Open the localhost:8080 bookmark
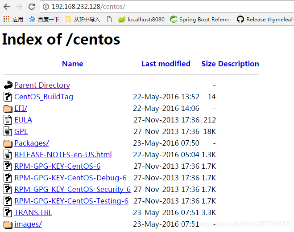Viewport: 294px width, 232px height. (141, 19)
